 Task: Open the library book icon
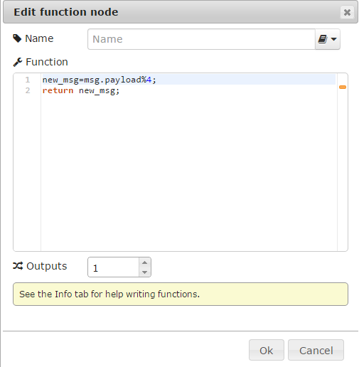[x=323, y=39]
